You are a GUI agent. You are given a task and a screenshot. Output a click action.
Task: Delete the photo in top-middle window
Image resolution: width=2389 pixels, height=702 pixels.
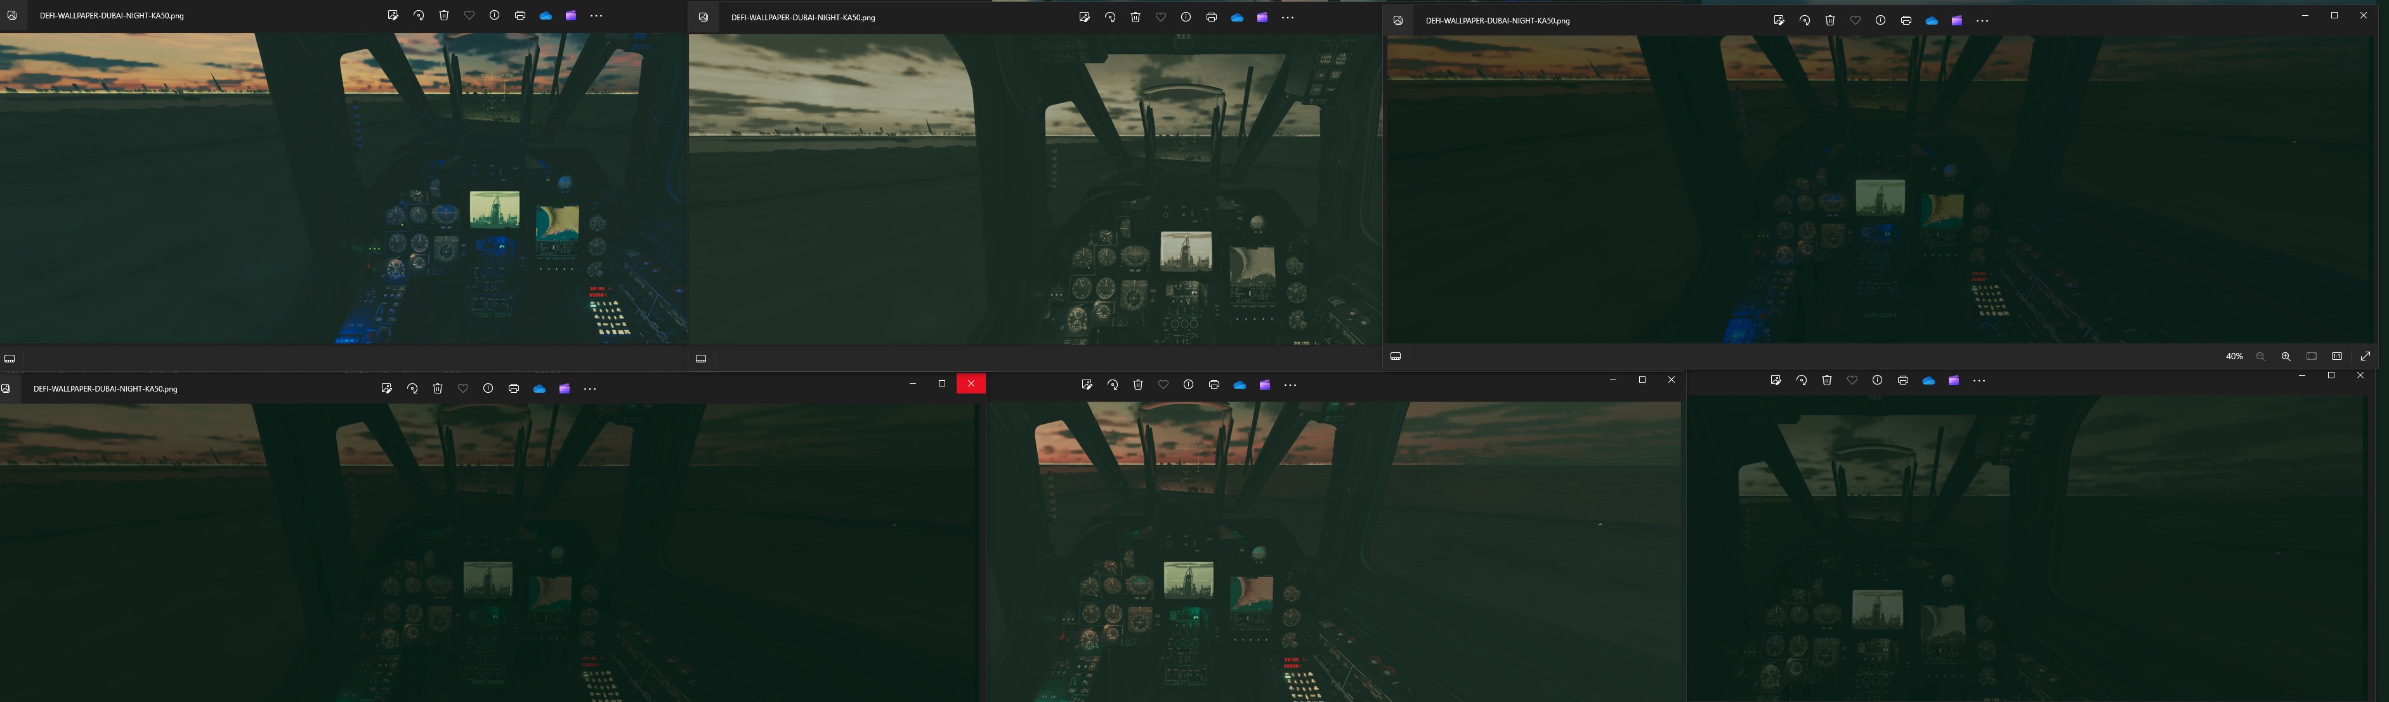pyautogui.click(x=1135, y=18)
